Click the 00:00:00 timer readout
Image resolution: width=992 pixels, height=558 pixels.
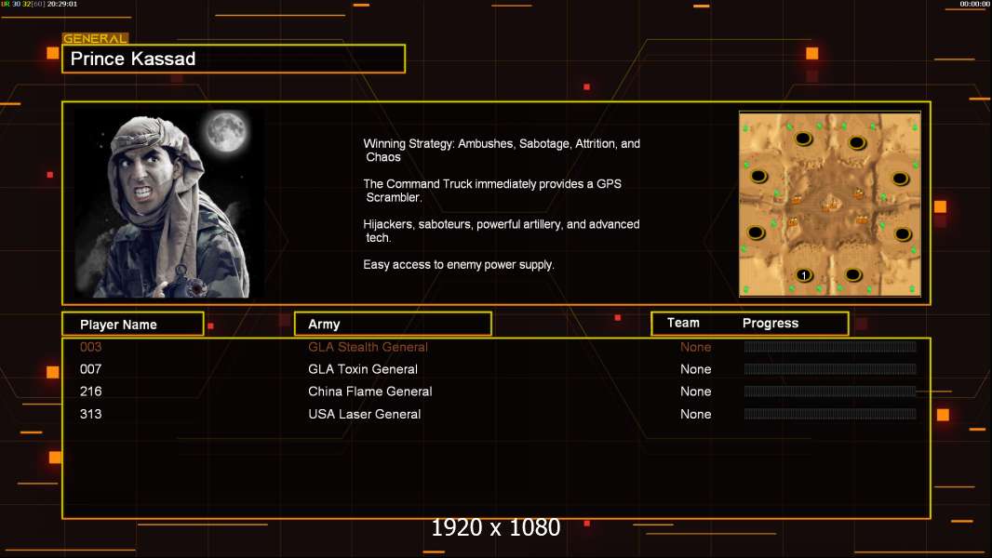(974, 4)
